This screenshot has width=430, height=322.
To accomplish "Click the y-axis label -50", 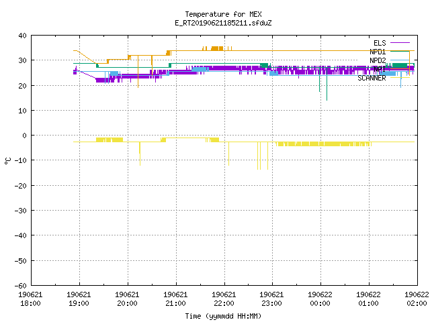I will pos(21,260).
